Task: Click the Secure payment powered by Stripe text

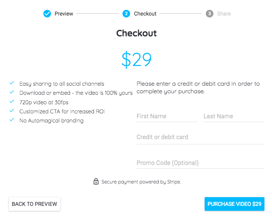Action: click(x=141, y=182)
